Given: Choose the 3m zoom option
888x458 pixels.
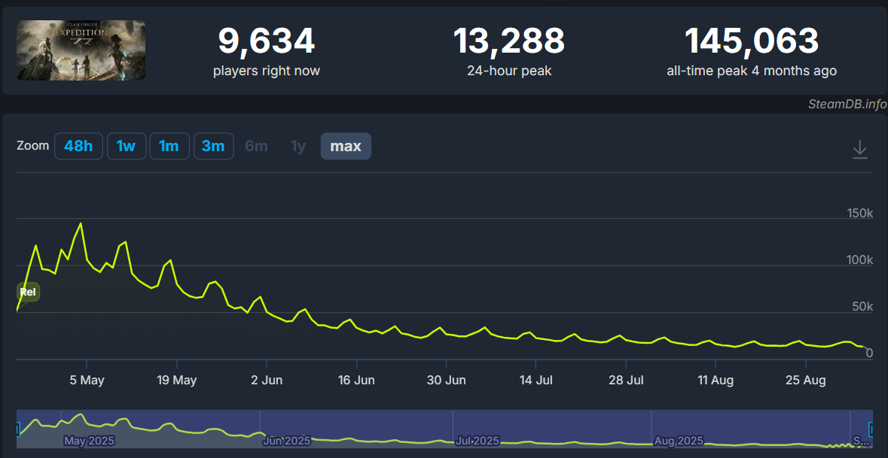Looking at the screenshot, I should pos(213,146).
